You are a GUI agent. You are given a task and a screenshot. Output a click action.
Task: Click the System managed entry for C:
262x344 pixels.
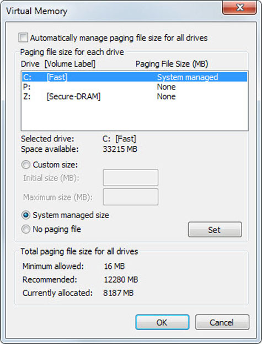188,77
